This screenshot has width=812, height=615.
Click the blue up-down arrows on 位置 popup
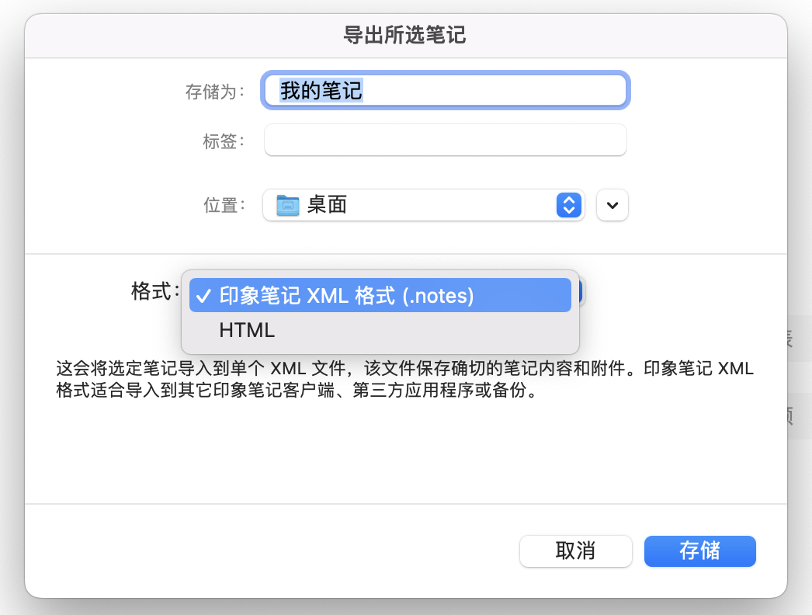coord(569,205)
